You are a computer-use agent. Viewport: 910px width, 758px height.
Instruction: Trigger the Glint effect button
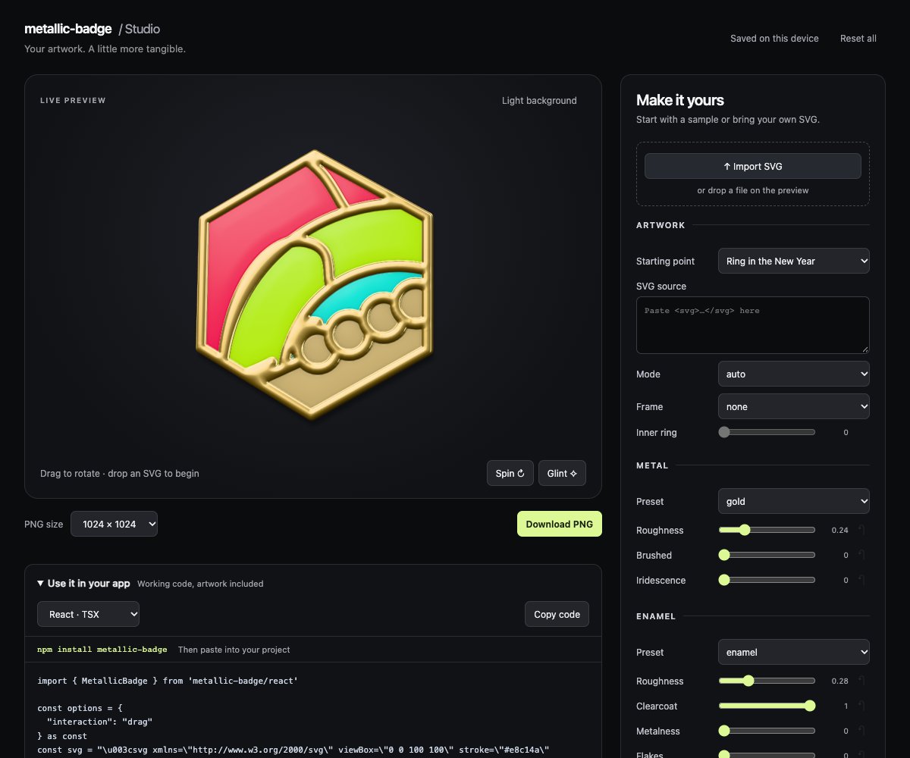tap(562, 473)
